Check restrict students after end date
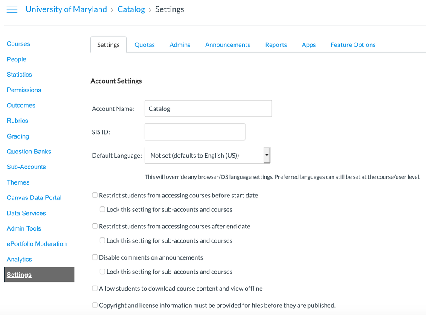 (95, 226)
